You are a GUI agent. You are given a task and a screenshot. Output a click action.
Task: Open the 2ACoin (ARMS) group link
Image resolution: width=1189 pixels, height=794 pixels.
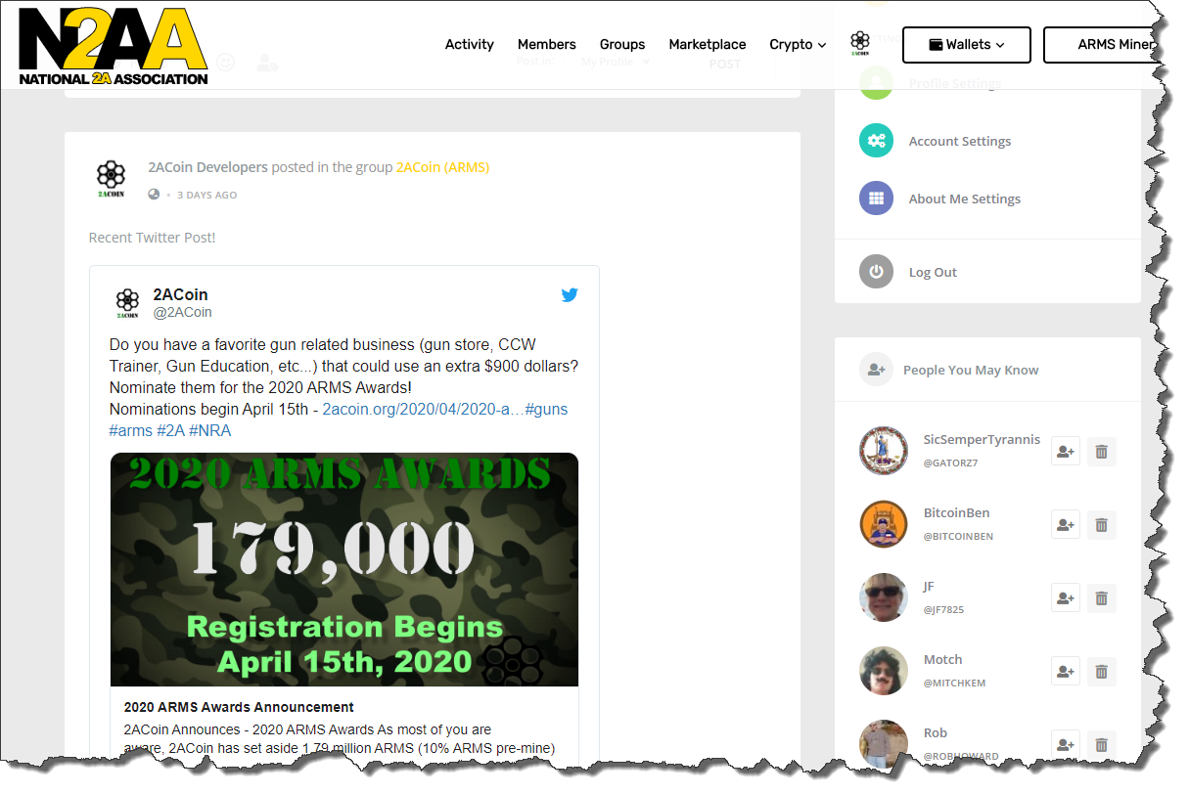(442, 167)
